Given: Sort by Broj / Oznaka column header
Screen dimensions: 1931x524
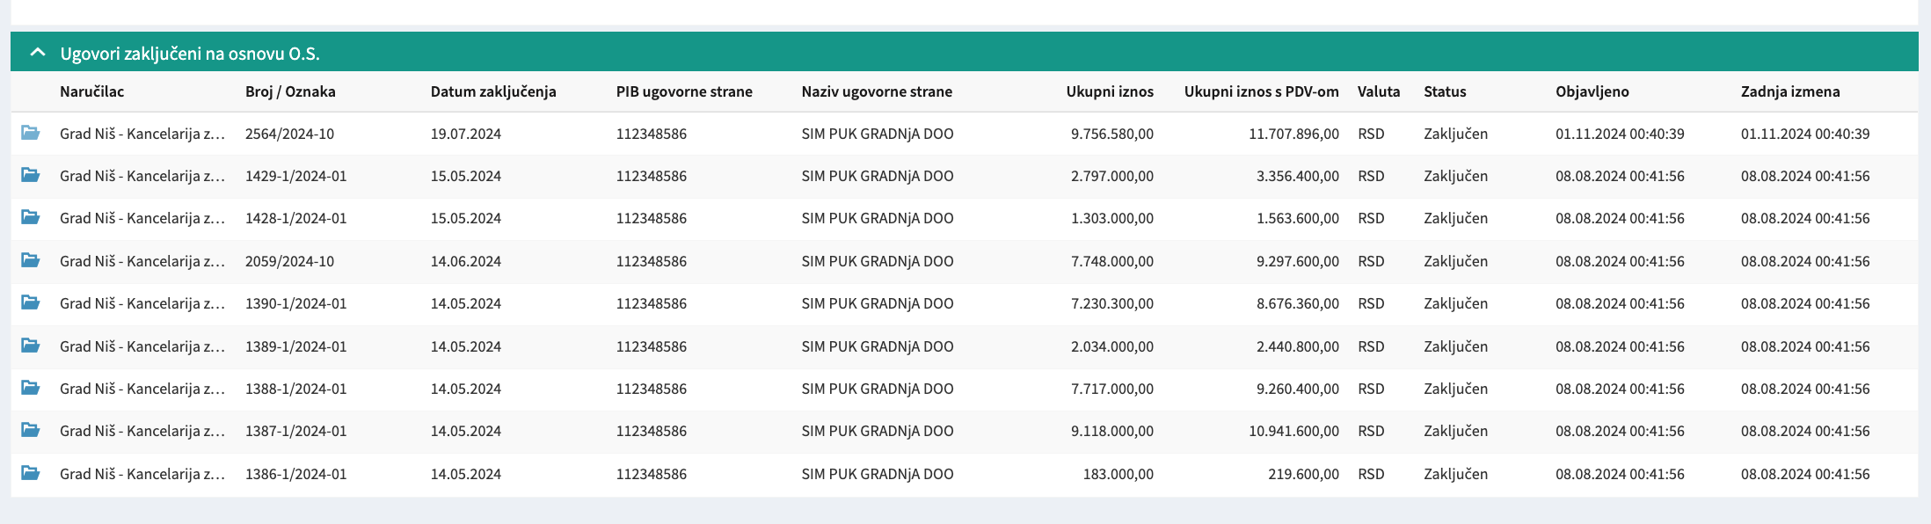Looking at the screenshot, I should (x=290, y=91).
